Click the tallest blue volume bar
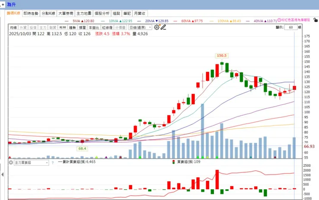Viewport: 319px width, 200px height. 203,131
